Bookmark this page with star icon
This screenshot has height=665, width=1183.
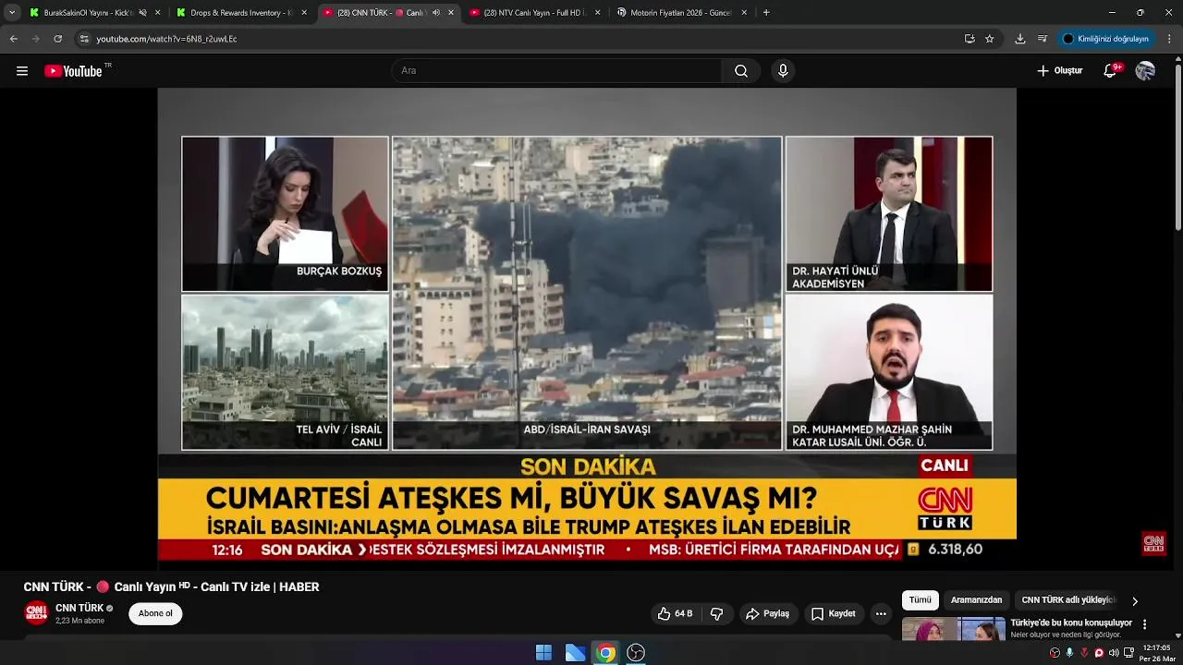(990, 39)
